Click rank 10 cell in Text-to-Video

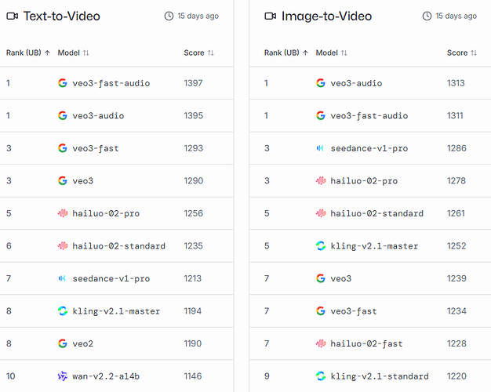click(x=11, y=376)
